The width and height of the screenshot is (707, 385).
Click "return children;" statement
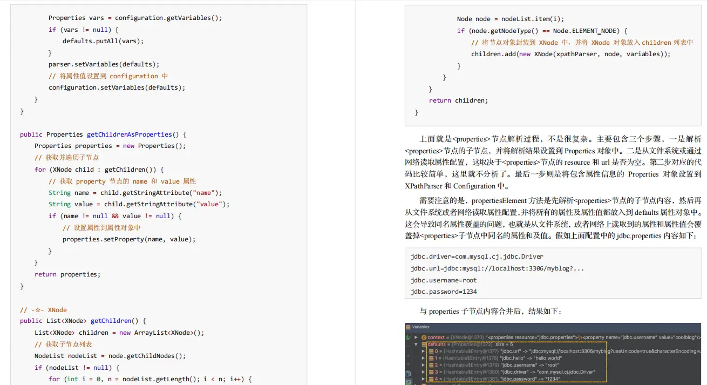[x=458, y=100]
